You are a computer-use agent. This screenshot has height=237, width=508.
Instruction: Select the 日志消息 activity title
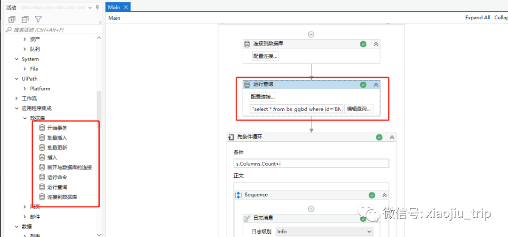(263, 218)
